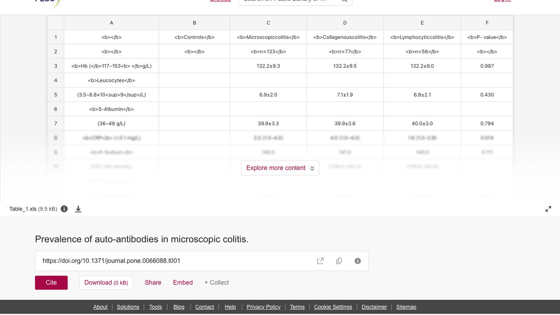560x315 pixels.
Task: Click cell with value 7.1±1.9
Action: [345, 94]
